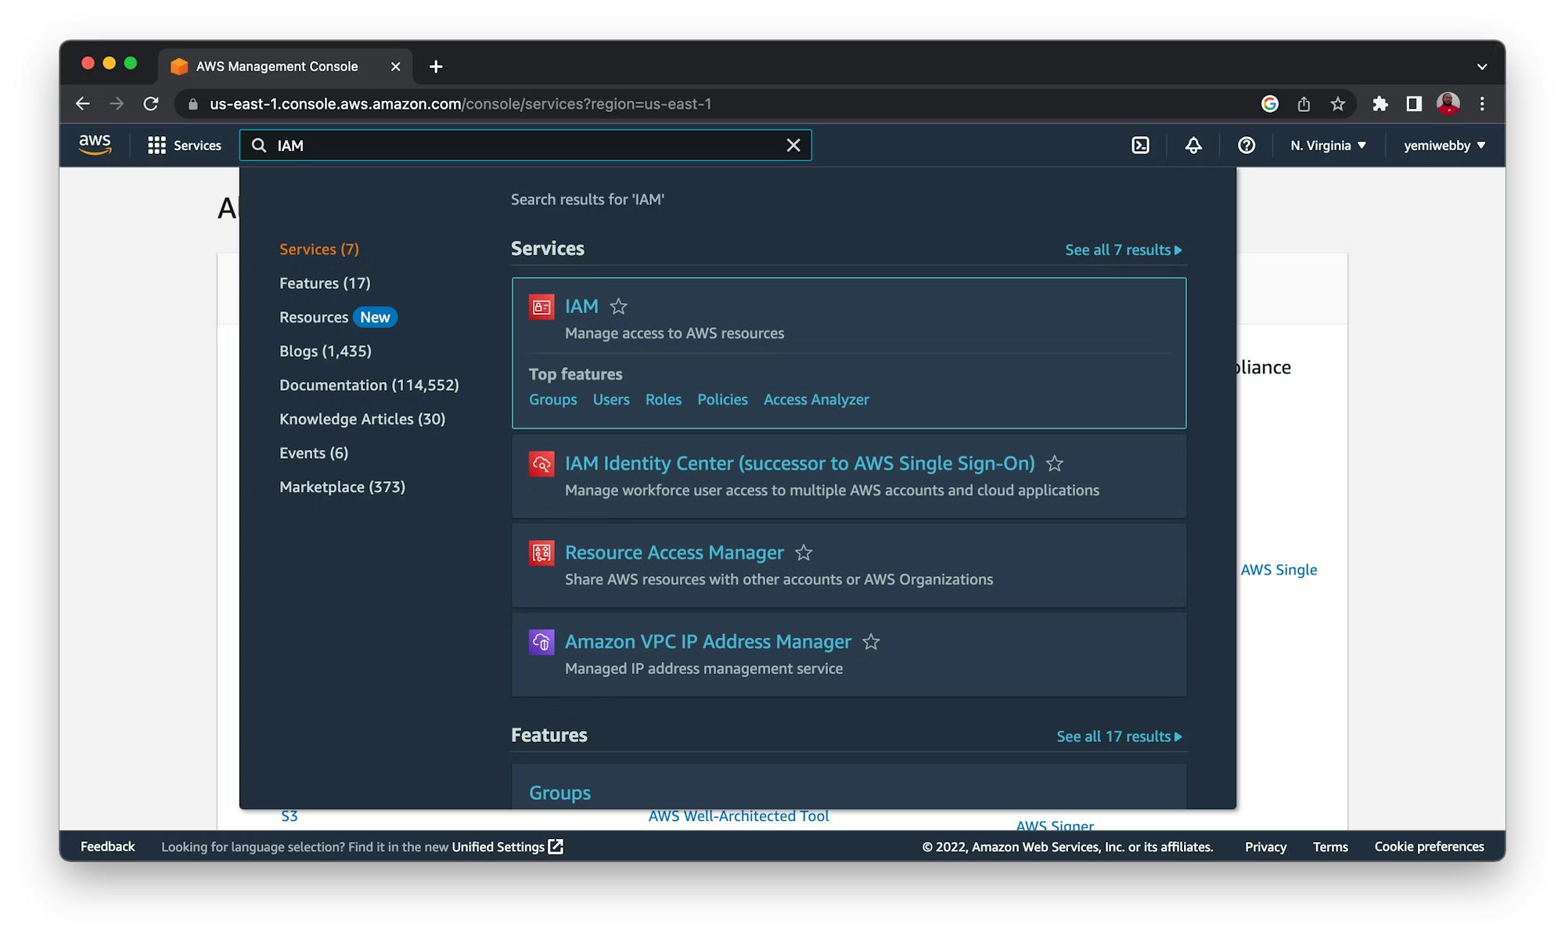
Task: Click the IAM Identity Center service icon
Action: tap(541, 463)
